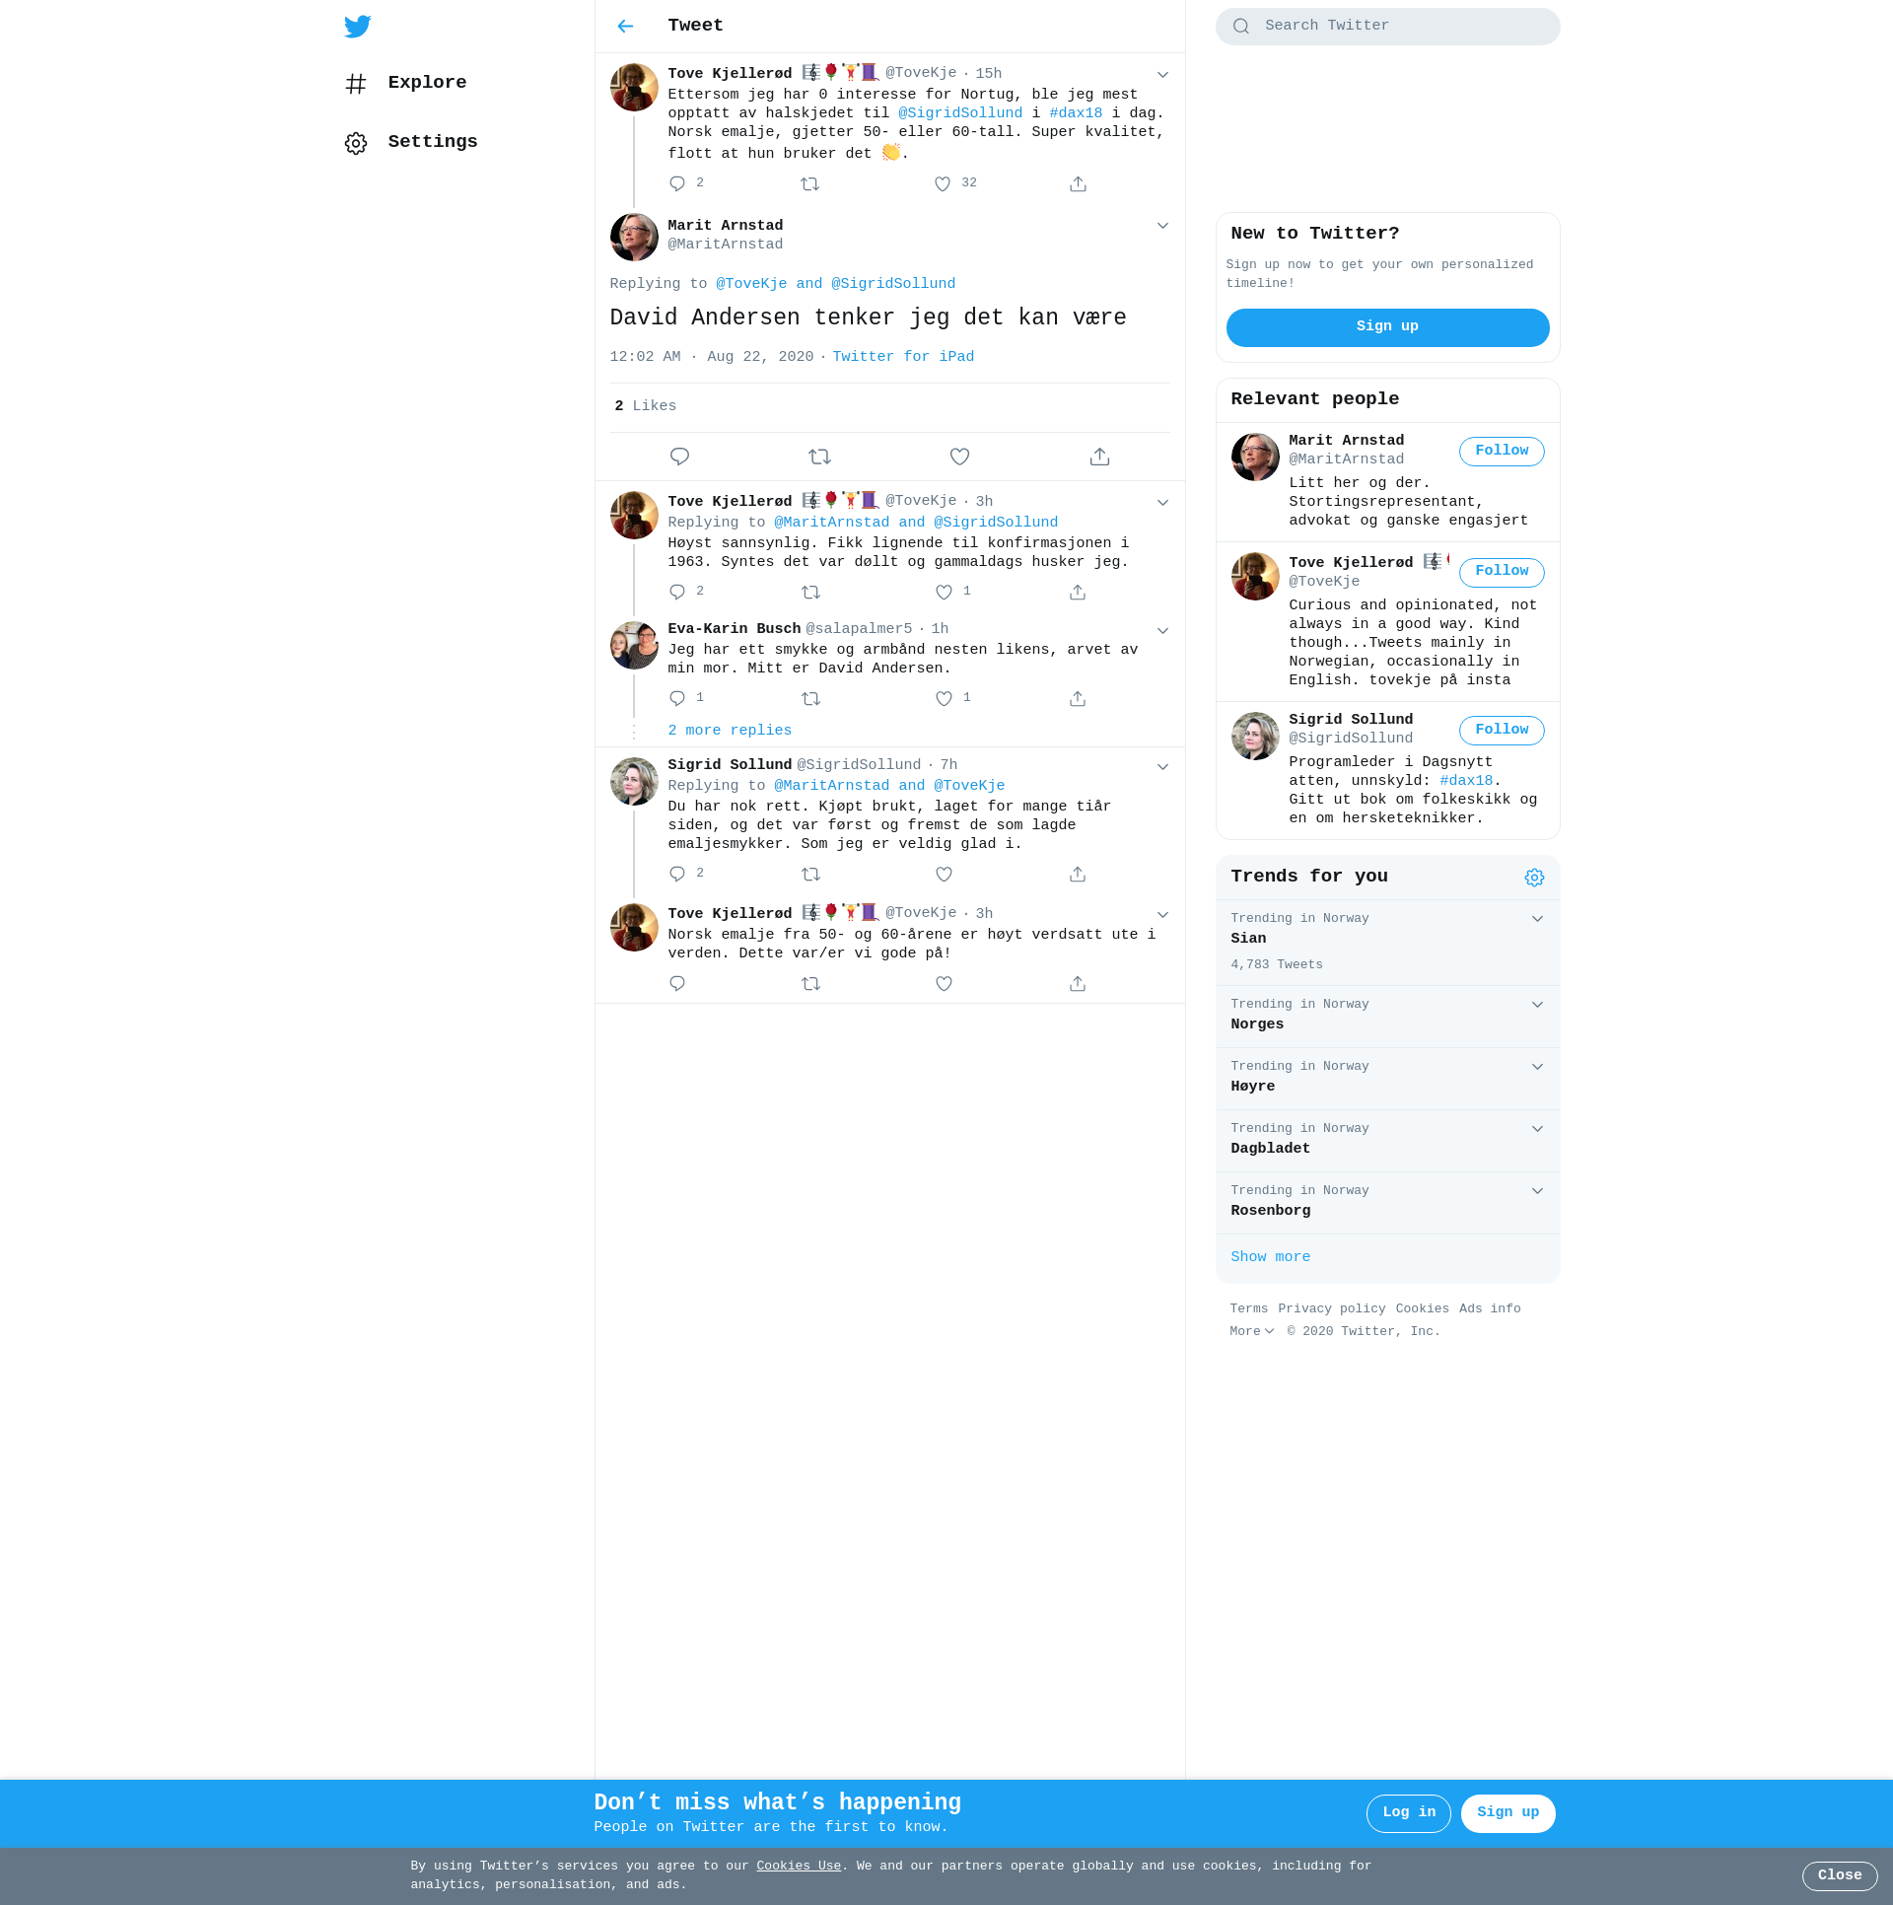Show 2 more replies

(x=730, y=731)
